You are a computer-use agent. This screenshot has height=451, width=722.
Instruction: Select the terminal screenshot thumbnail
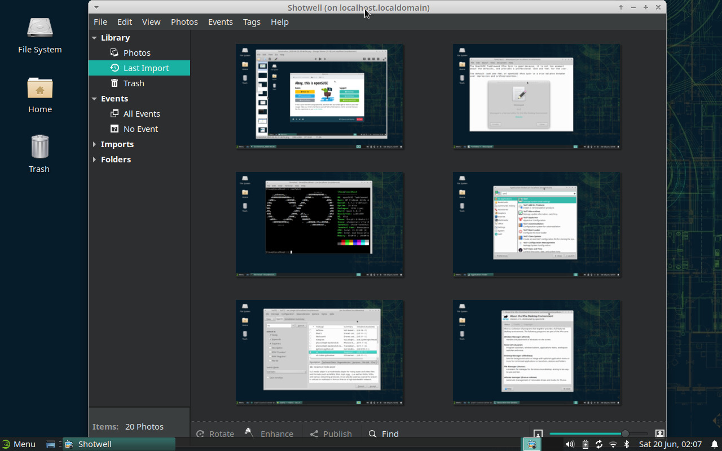319,224
